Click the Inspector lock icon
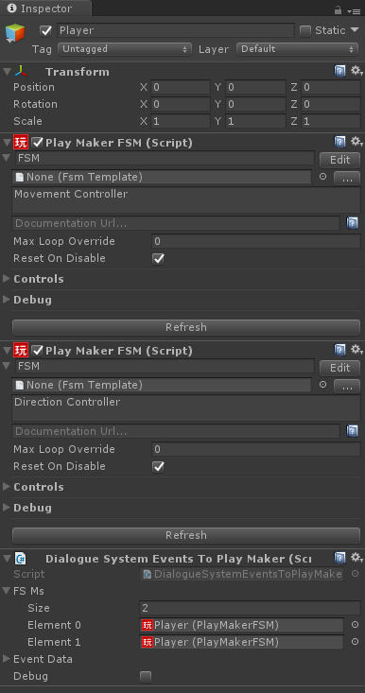Viewport: 365px width, 693px height. pos(338,9)
